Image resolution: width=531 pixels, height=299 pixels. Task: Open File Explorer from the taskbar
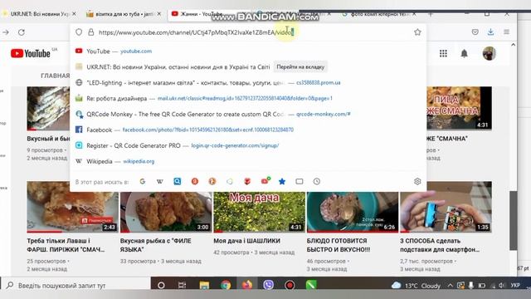(204, 285)
